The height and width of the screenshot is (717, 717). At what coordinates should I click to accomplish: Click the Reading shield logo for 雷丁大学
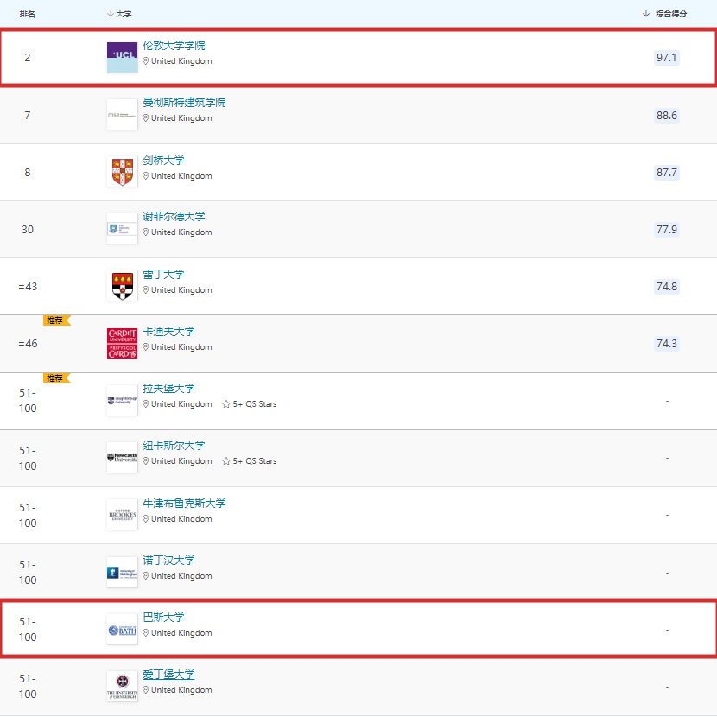coord(122,286)
